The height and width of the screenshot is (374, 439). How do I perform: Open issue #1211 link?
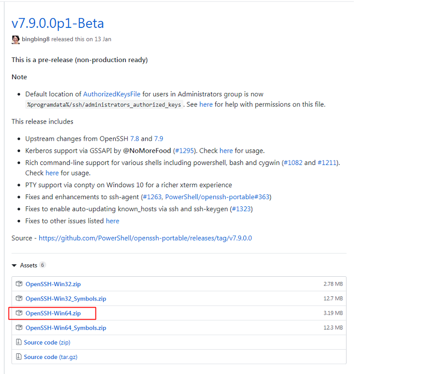(327, 163)
